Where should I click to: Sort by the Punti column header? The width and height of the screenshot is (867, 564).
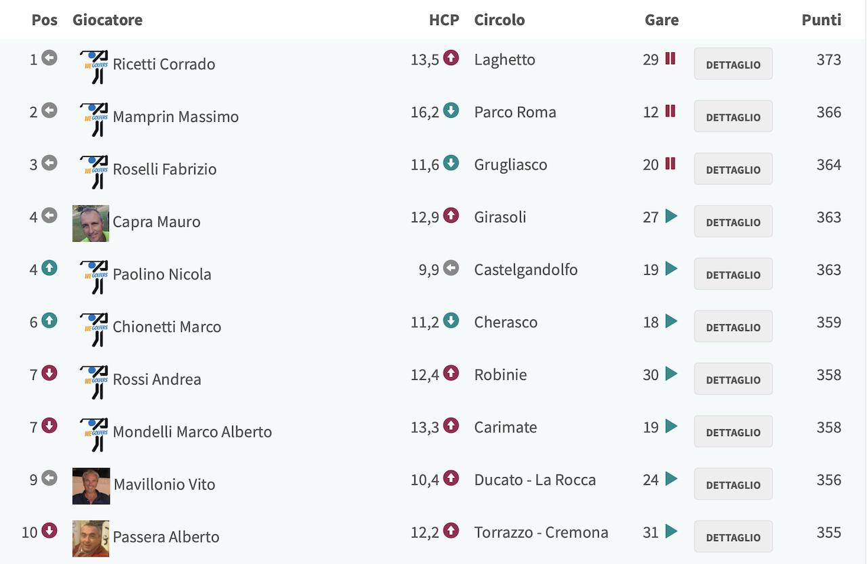[x=822, y=20]
